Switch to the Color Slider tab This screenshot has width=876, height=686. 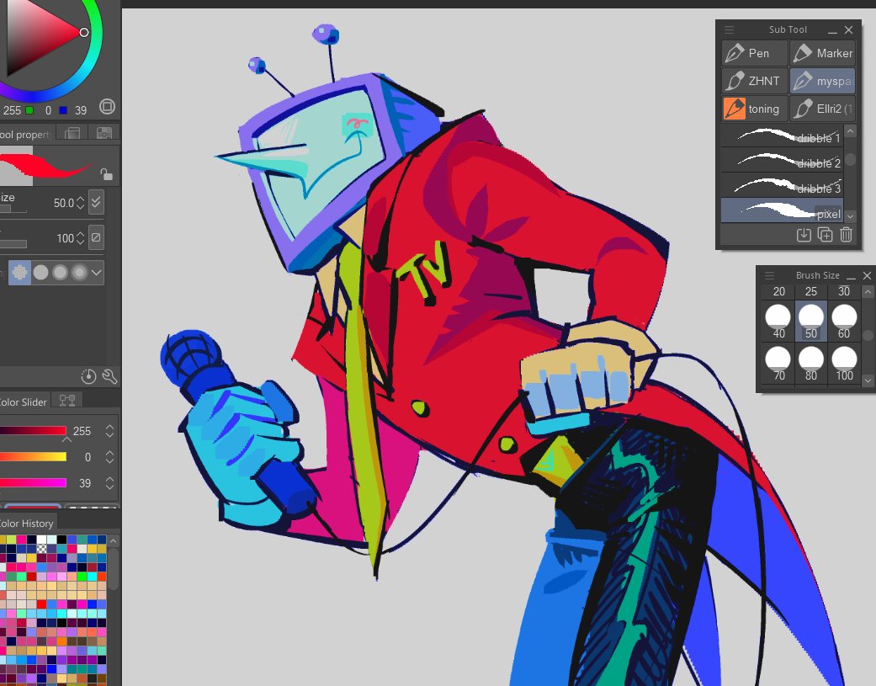24,401
